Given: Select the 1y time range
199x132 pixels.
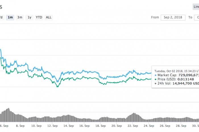Looking at the screenshot, I should [x=30, y=18].
